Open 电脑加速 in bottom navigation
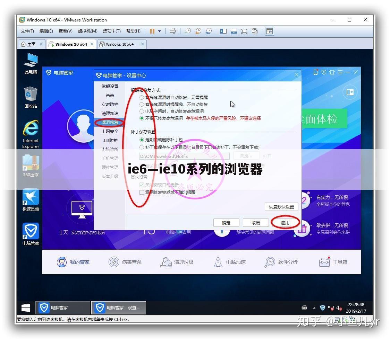 229,262
